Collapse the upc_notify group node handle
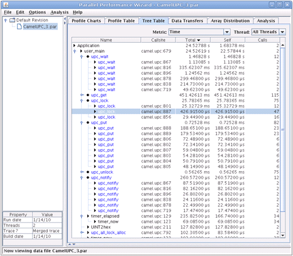This screenshot has height=256, width=293. (82, 177)
